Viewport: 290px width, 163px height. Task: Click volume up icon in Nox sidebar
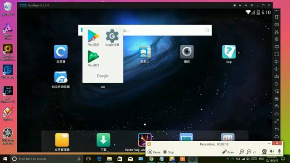click(276, 62)
